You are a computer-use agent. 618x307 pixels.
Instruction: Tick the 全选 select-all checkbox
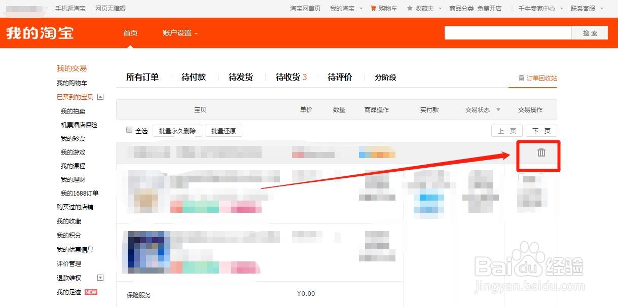coord(129,130)
